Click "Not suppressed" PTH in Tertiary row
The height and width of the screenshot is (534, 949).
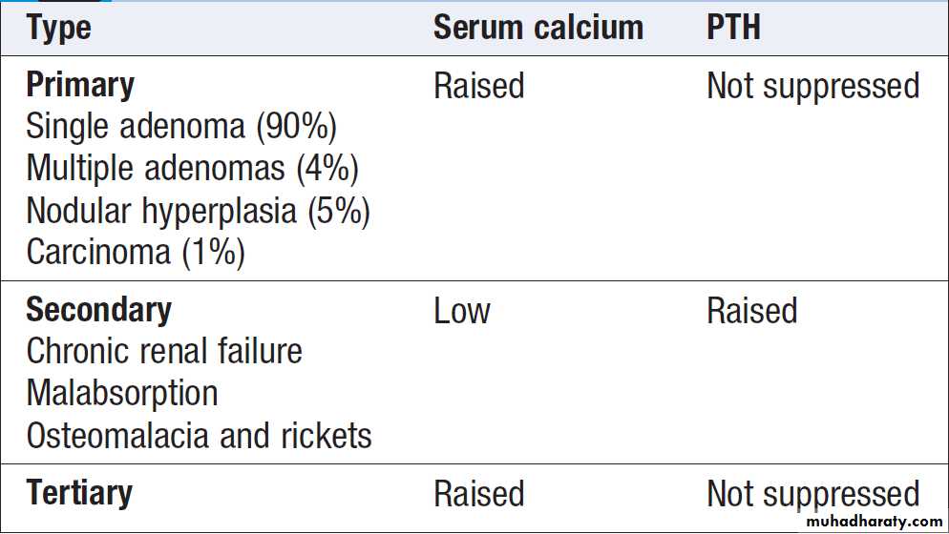(812, 494)
